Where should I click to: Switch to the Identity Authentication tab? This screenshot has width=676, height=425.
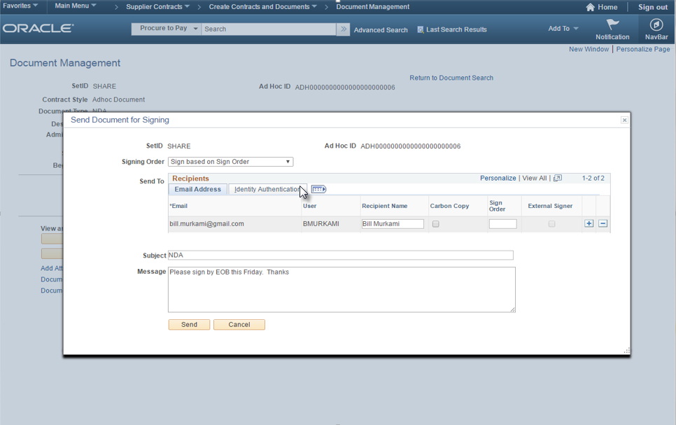coord(267,189)
